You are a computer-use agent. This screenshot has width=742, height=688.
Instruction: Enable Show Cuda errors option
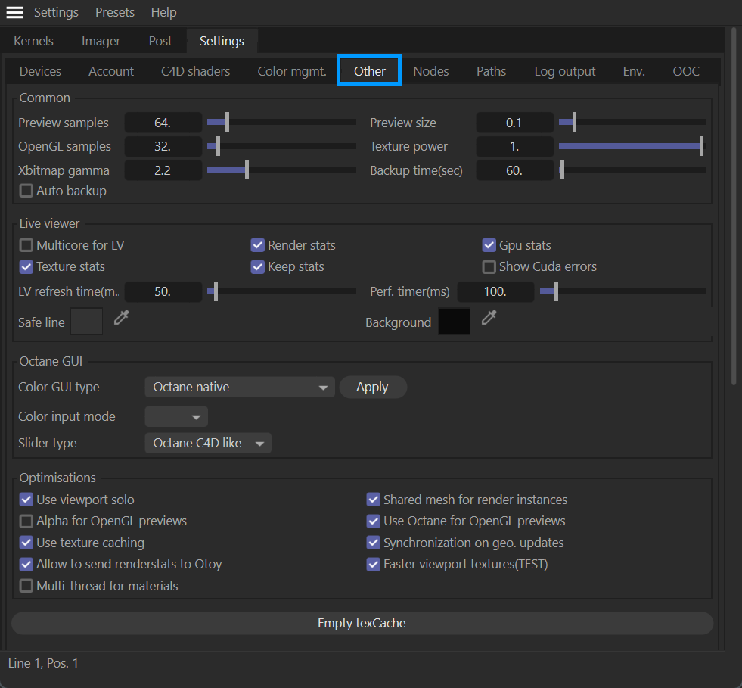click(x=489, y=266)
